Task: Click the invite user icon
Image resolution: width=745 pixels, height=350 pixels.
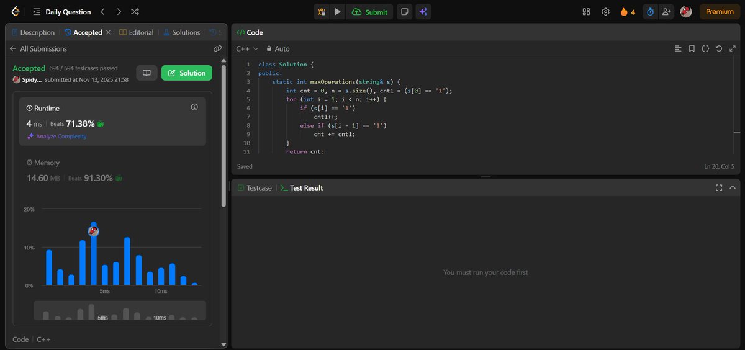Action: tap(667, 12)
